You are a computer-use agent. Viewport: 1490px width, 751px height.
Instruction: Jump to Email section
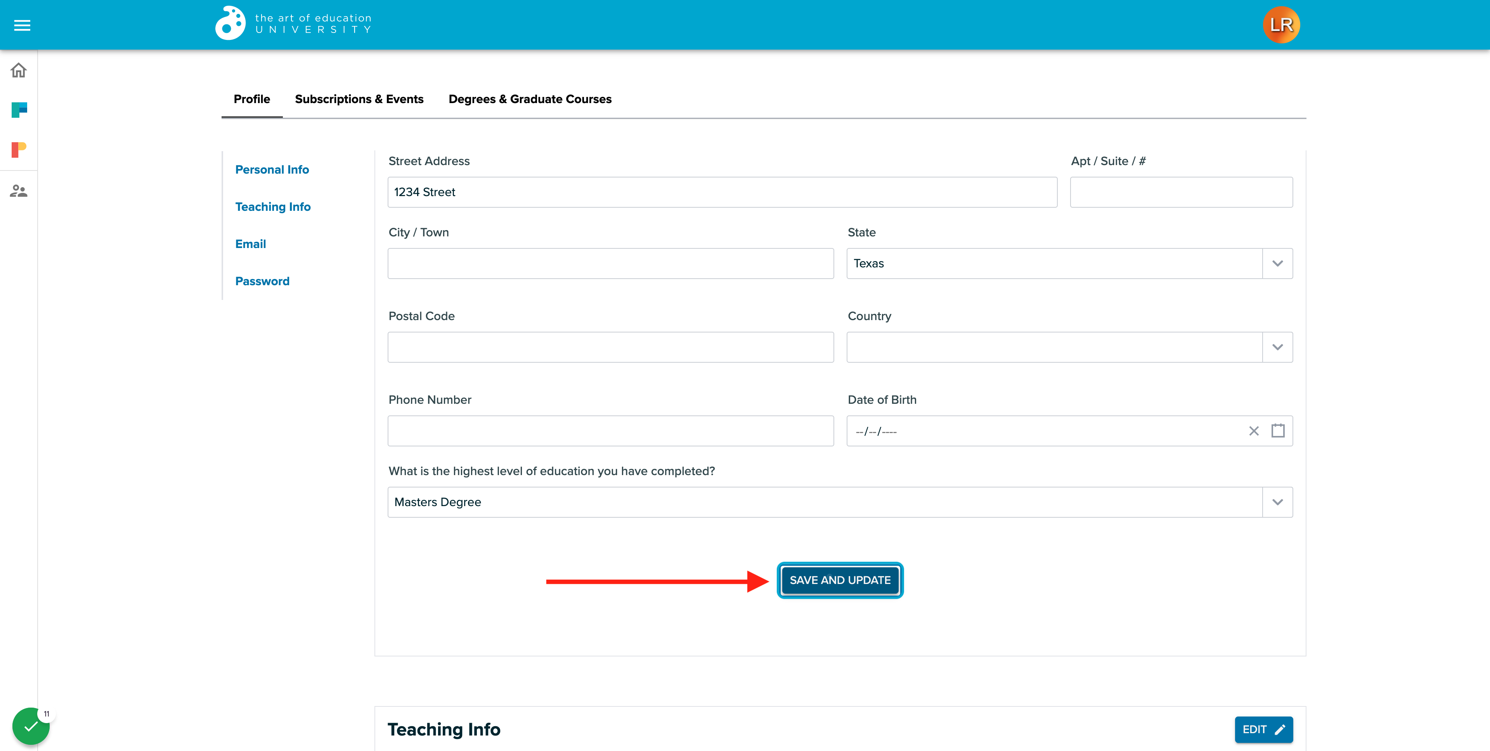coord(250,245)
